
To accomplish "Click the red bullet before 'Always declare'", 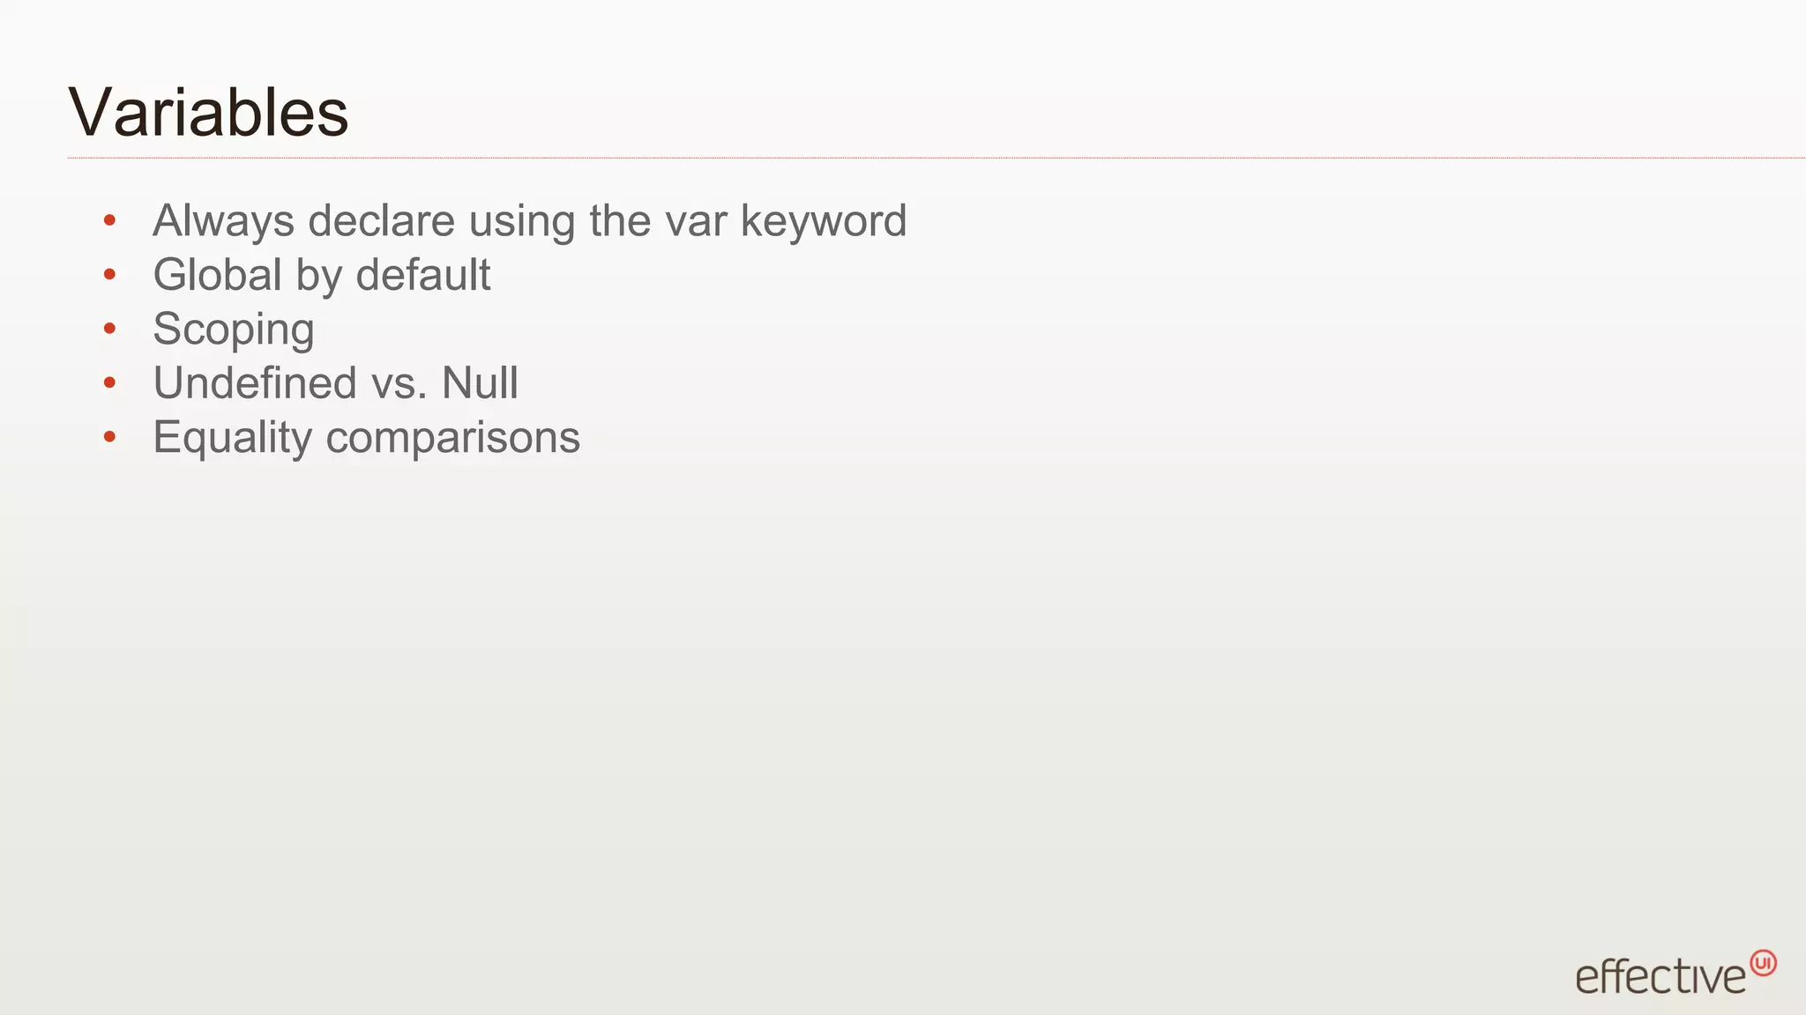I will 109,220.
